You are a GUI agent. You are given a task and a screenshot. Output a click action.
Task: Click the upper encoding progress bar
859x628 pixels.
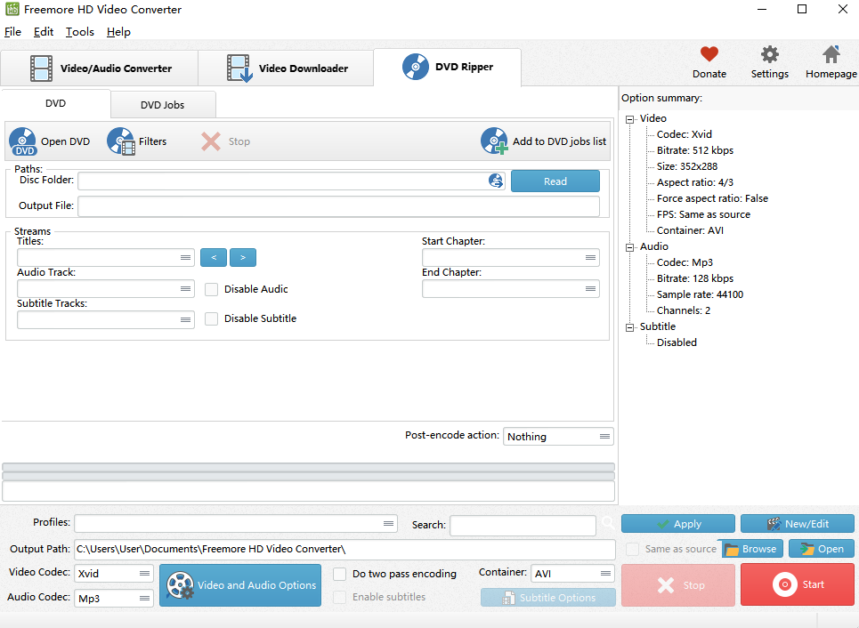tap(308, 467)
